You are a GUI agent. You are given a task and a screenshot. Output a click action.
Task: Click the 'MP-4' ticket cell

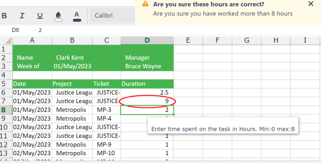click(107, 118)
